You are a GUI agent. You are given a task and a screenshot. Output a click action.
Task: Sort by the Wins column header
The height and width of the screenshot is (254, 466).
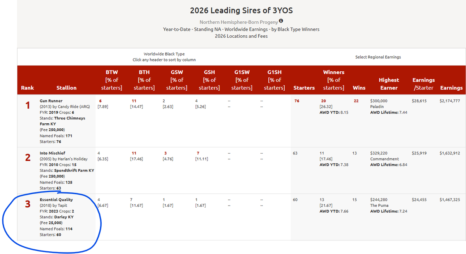(359, 88)
